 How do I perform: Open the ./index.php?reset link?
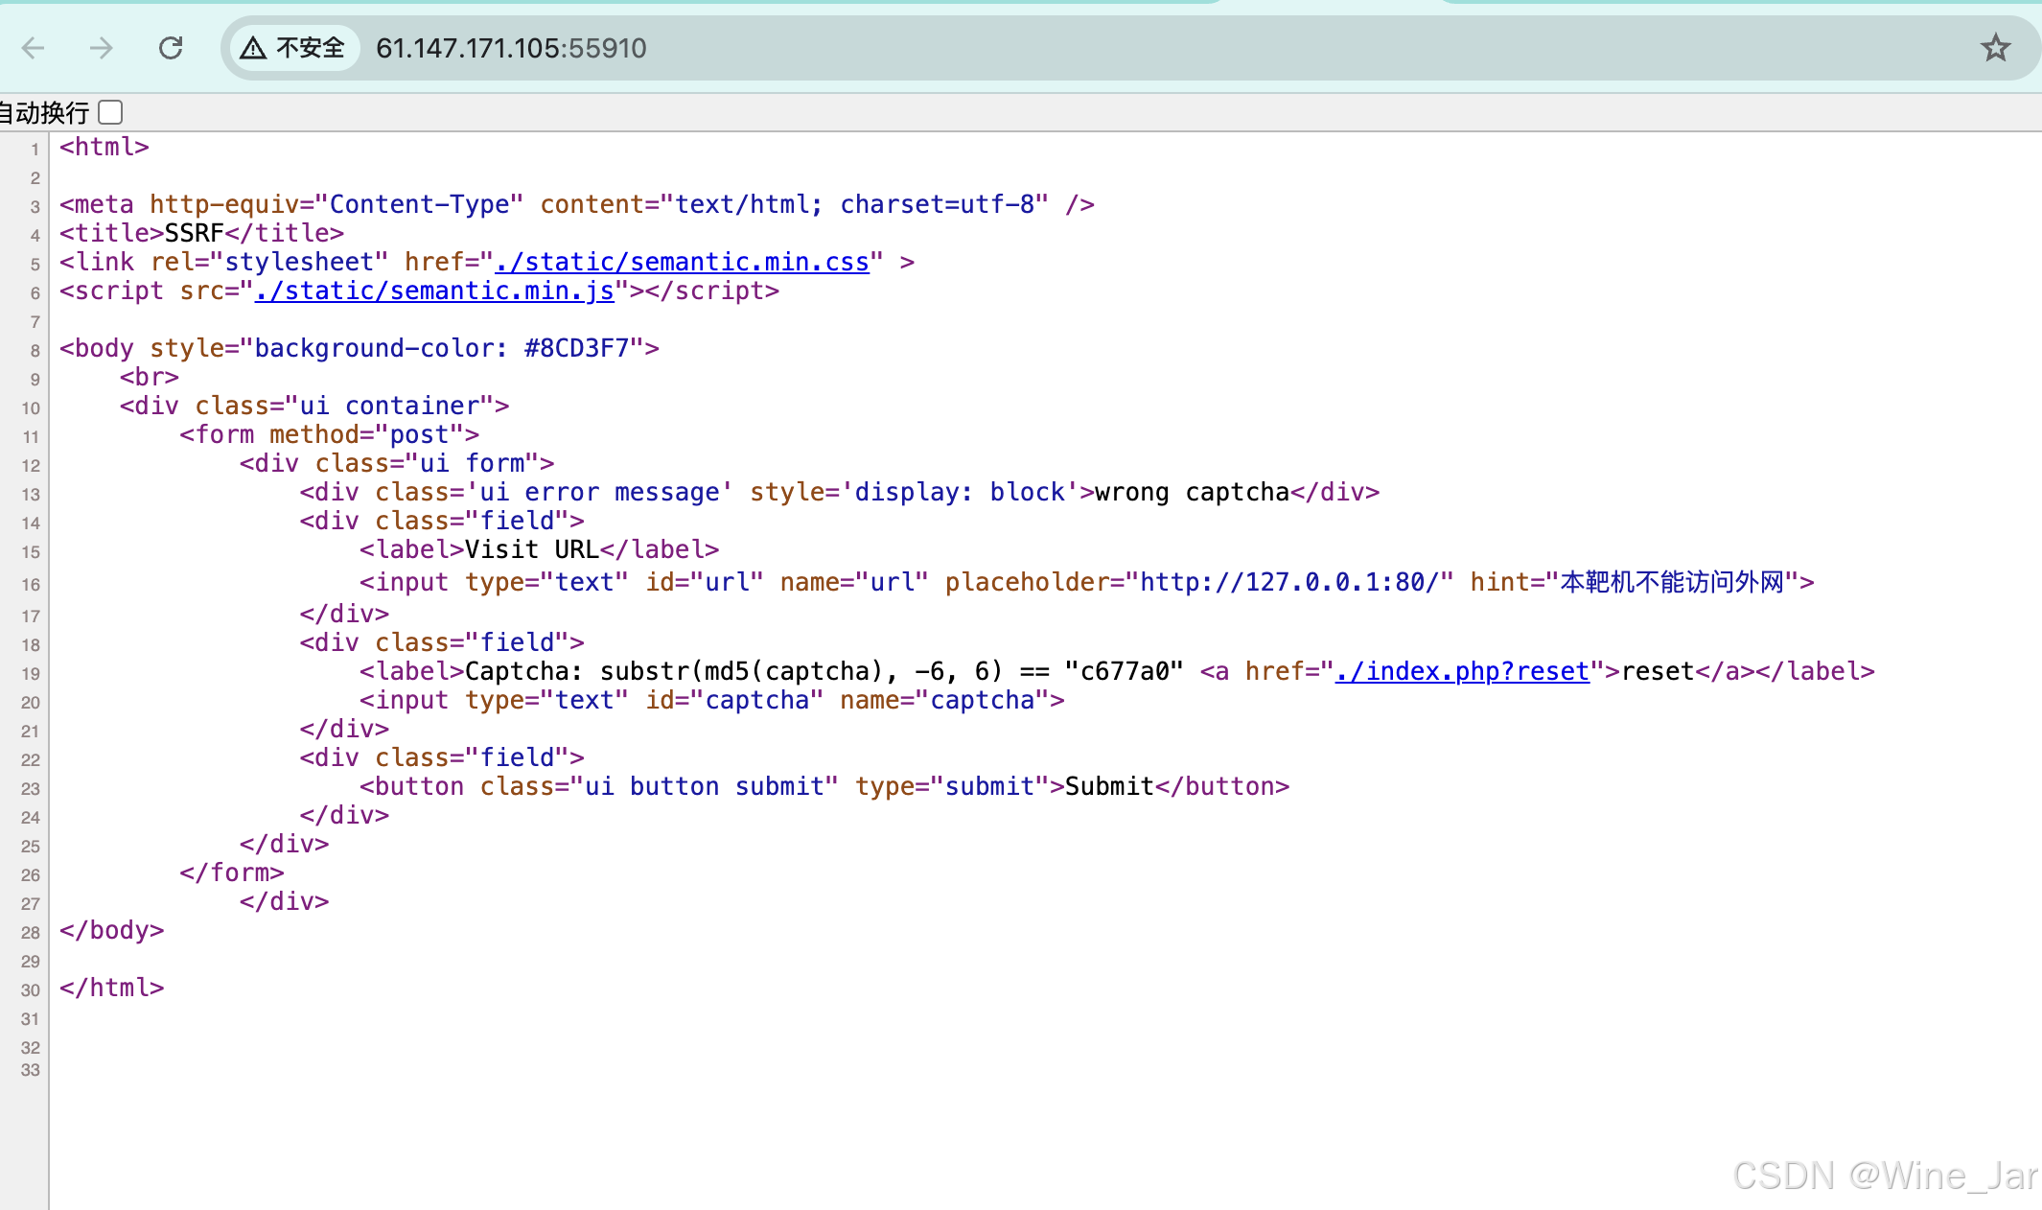tap(1462, 671)
